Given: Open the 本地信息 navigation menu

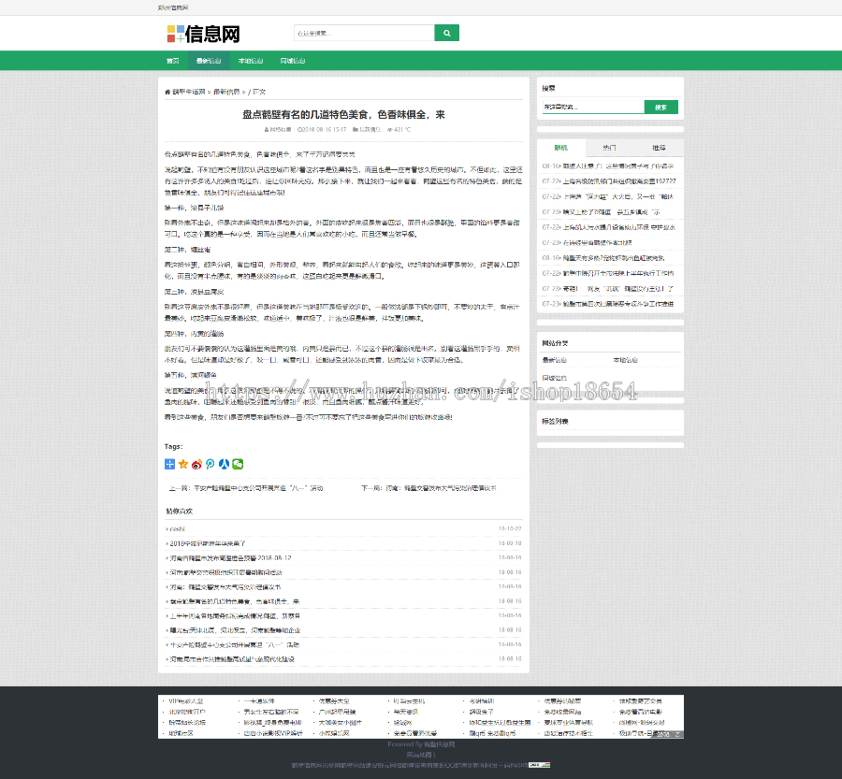Looking at the screenshot, I should [250, 60].
